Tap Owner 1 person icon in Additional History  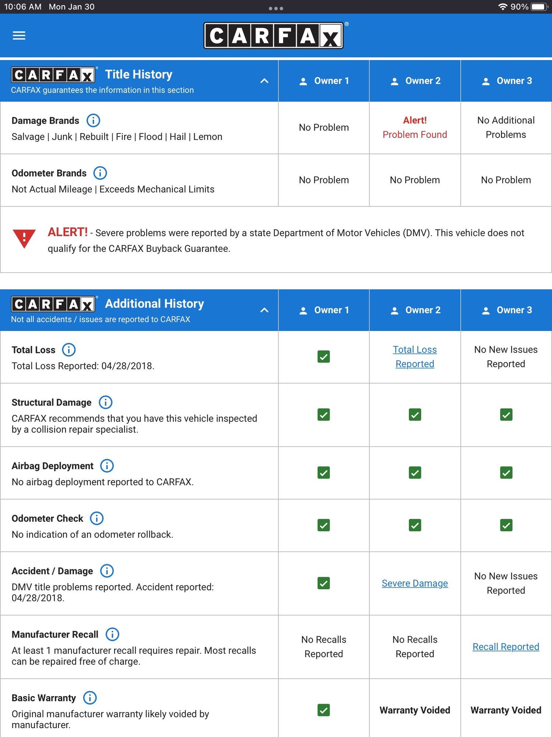tap(303, 311)
